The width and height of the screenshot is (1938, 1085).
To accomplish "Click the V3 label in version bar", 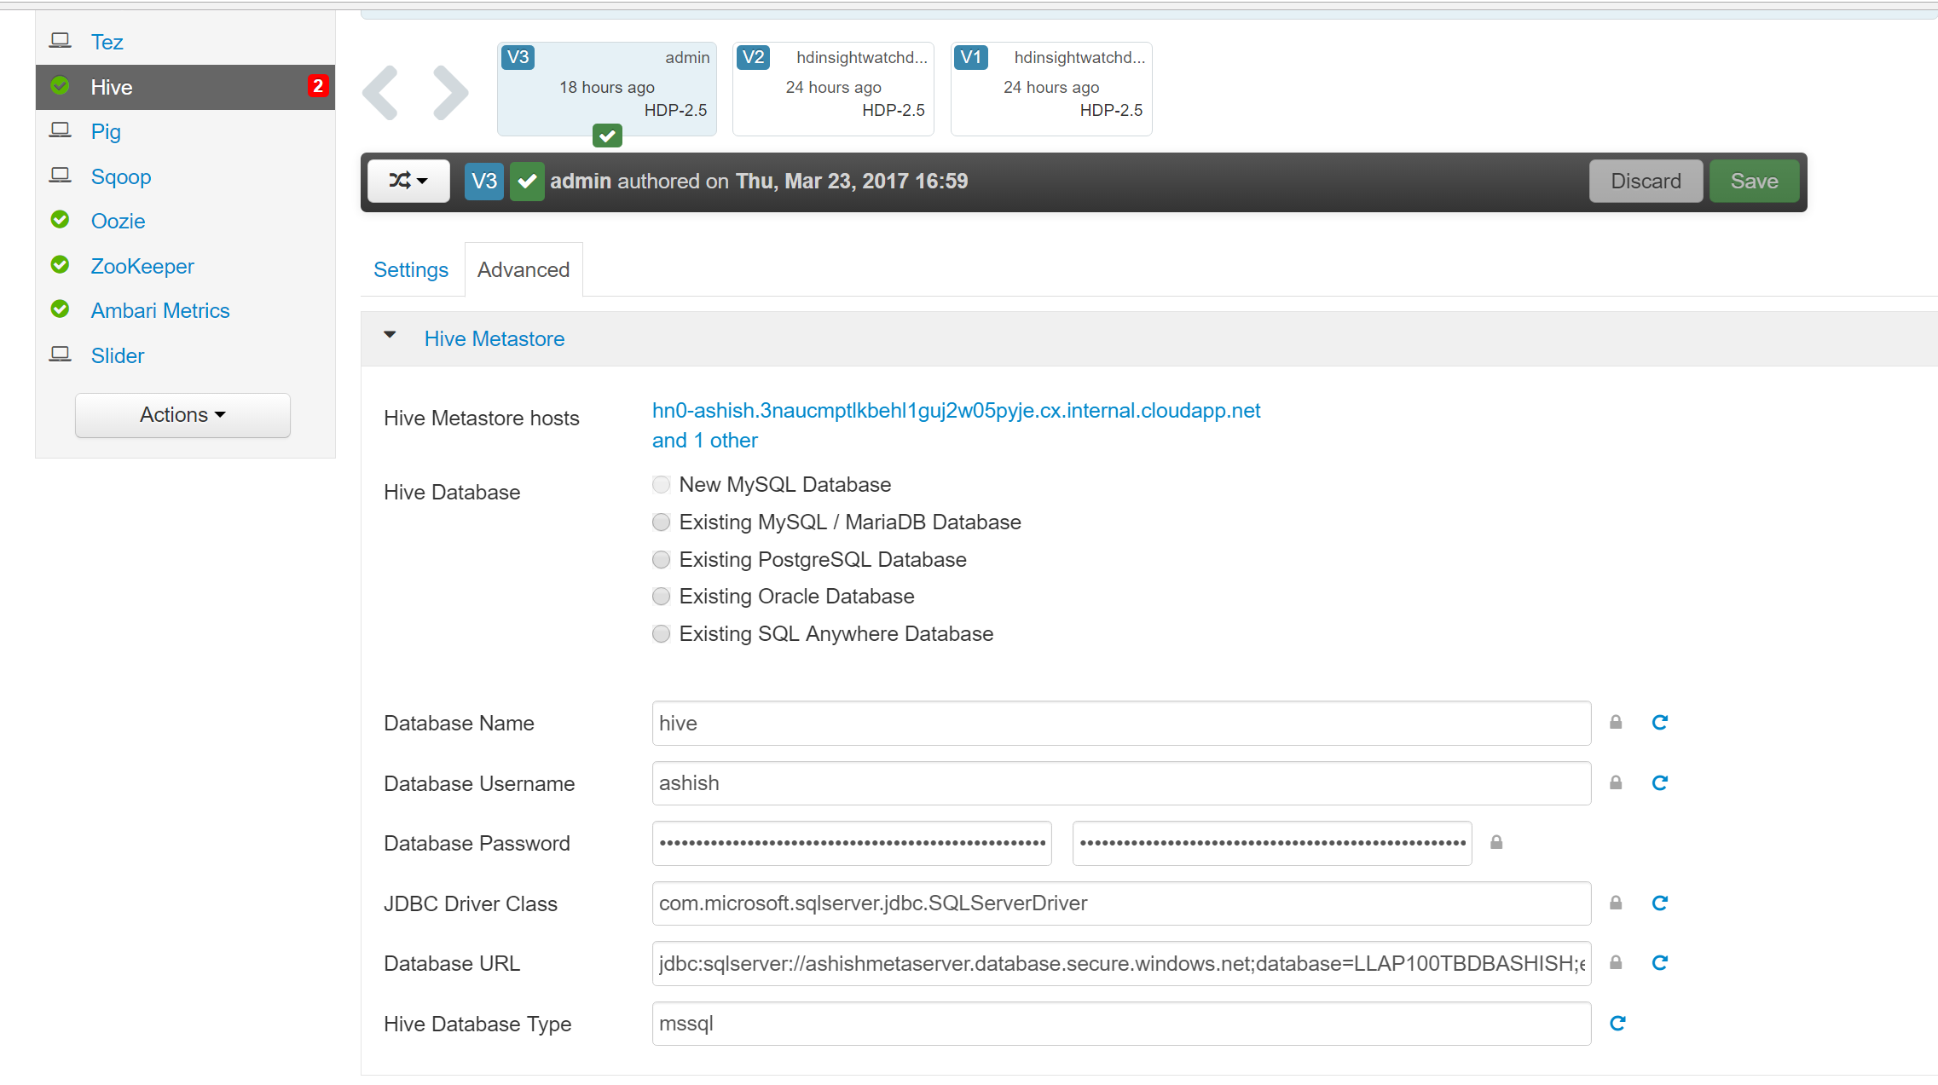I will click(x=483, y=182).
